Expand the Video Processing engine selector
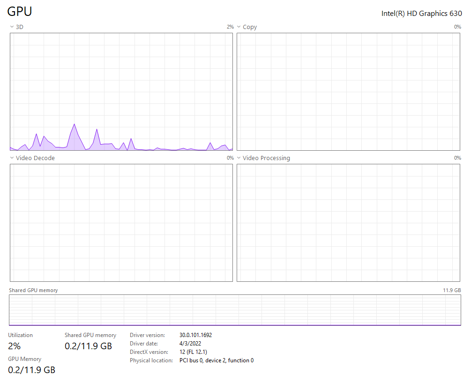The width and height of the screenshot is (471, 389). pos(262,158)
